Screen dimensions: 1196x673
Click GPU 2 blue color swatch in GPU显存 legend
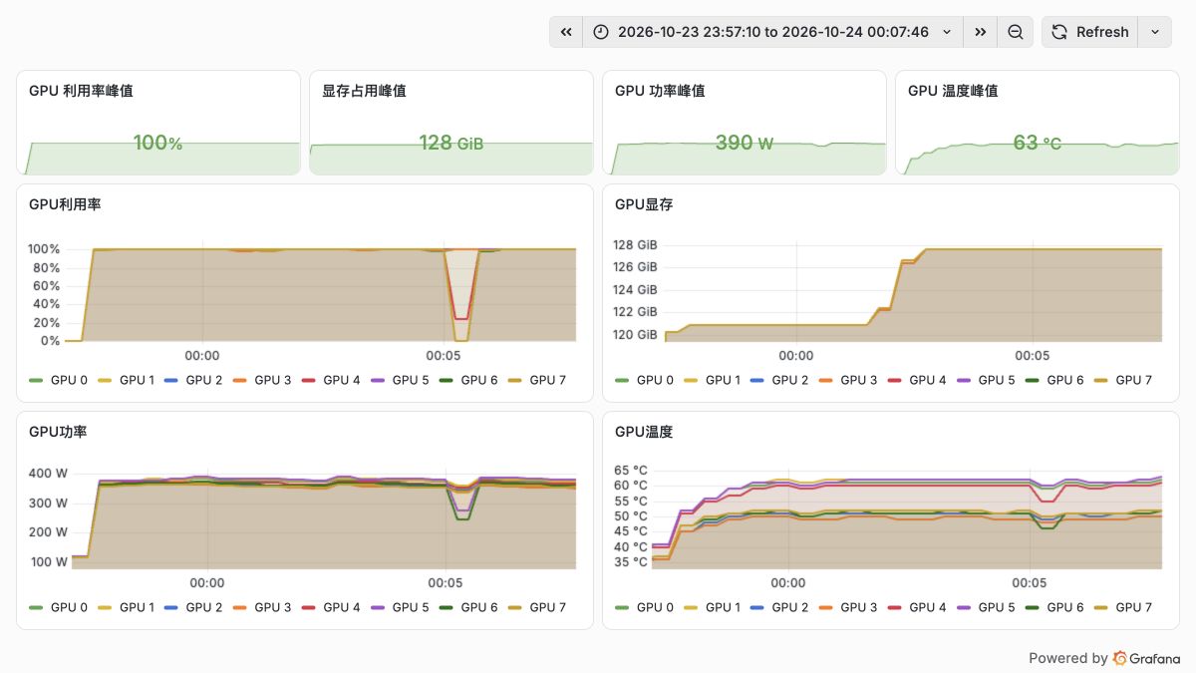click(758, 380)
